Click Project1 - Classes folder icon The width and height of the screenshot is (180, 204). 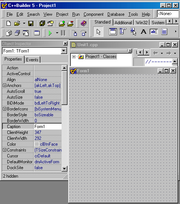click(81, 57)
